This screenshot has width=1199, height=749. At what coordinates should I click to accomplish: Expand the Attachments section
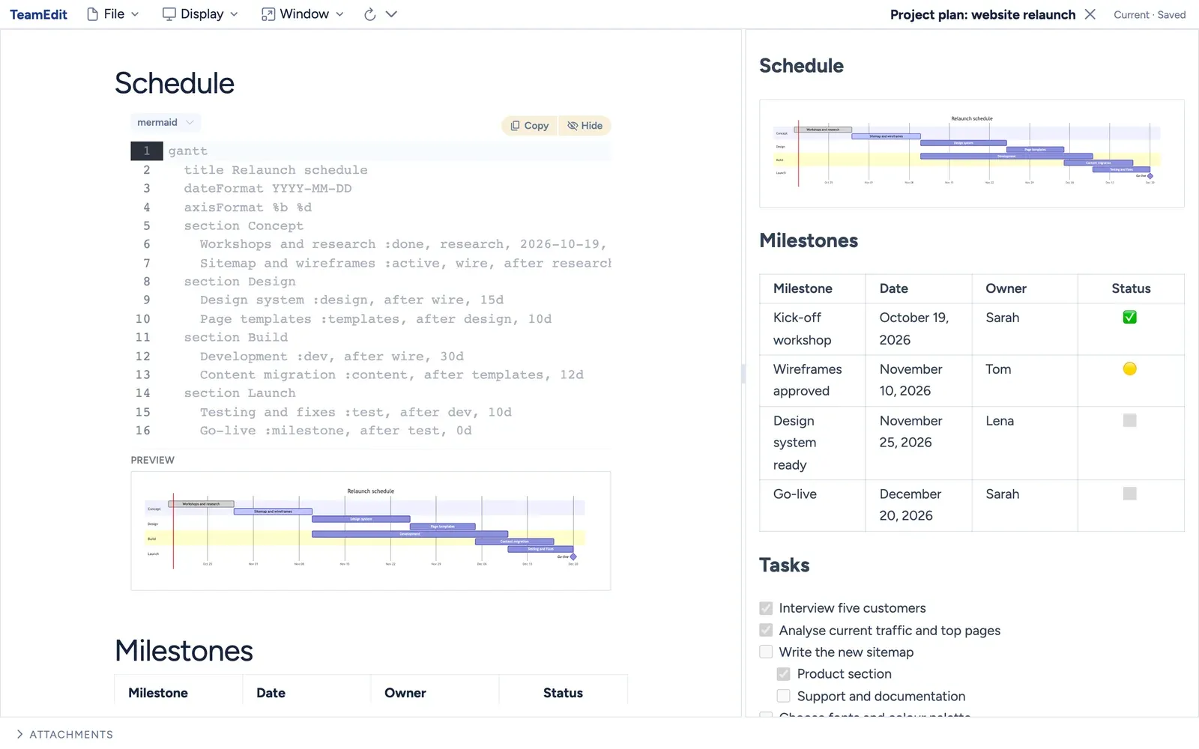(x=64, y=734)
